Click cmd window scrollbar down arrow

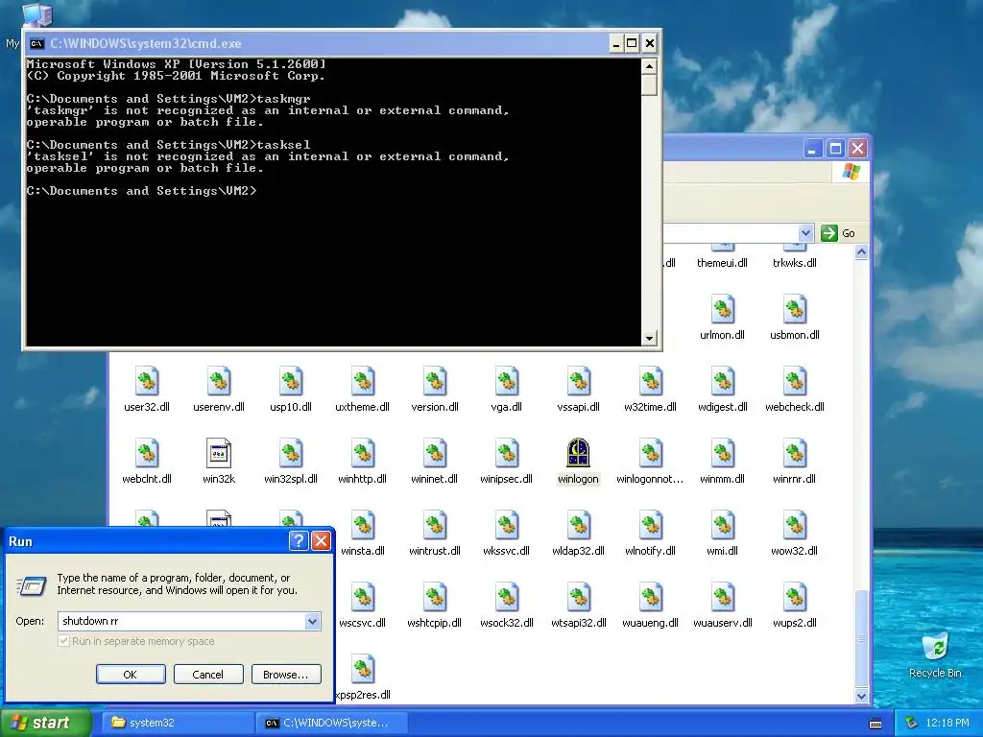coord(649,339)
